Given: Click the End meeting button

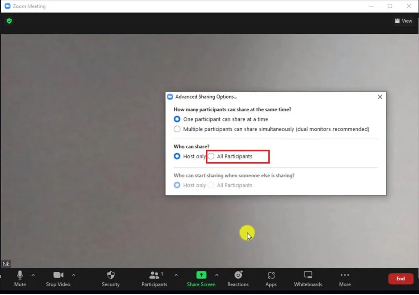Looking at the screenshot, I should (x=400, y=278).
